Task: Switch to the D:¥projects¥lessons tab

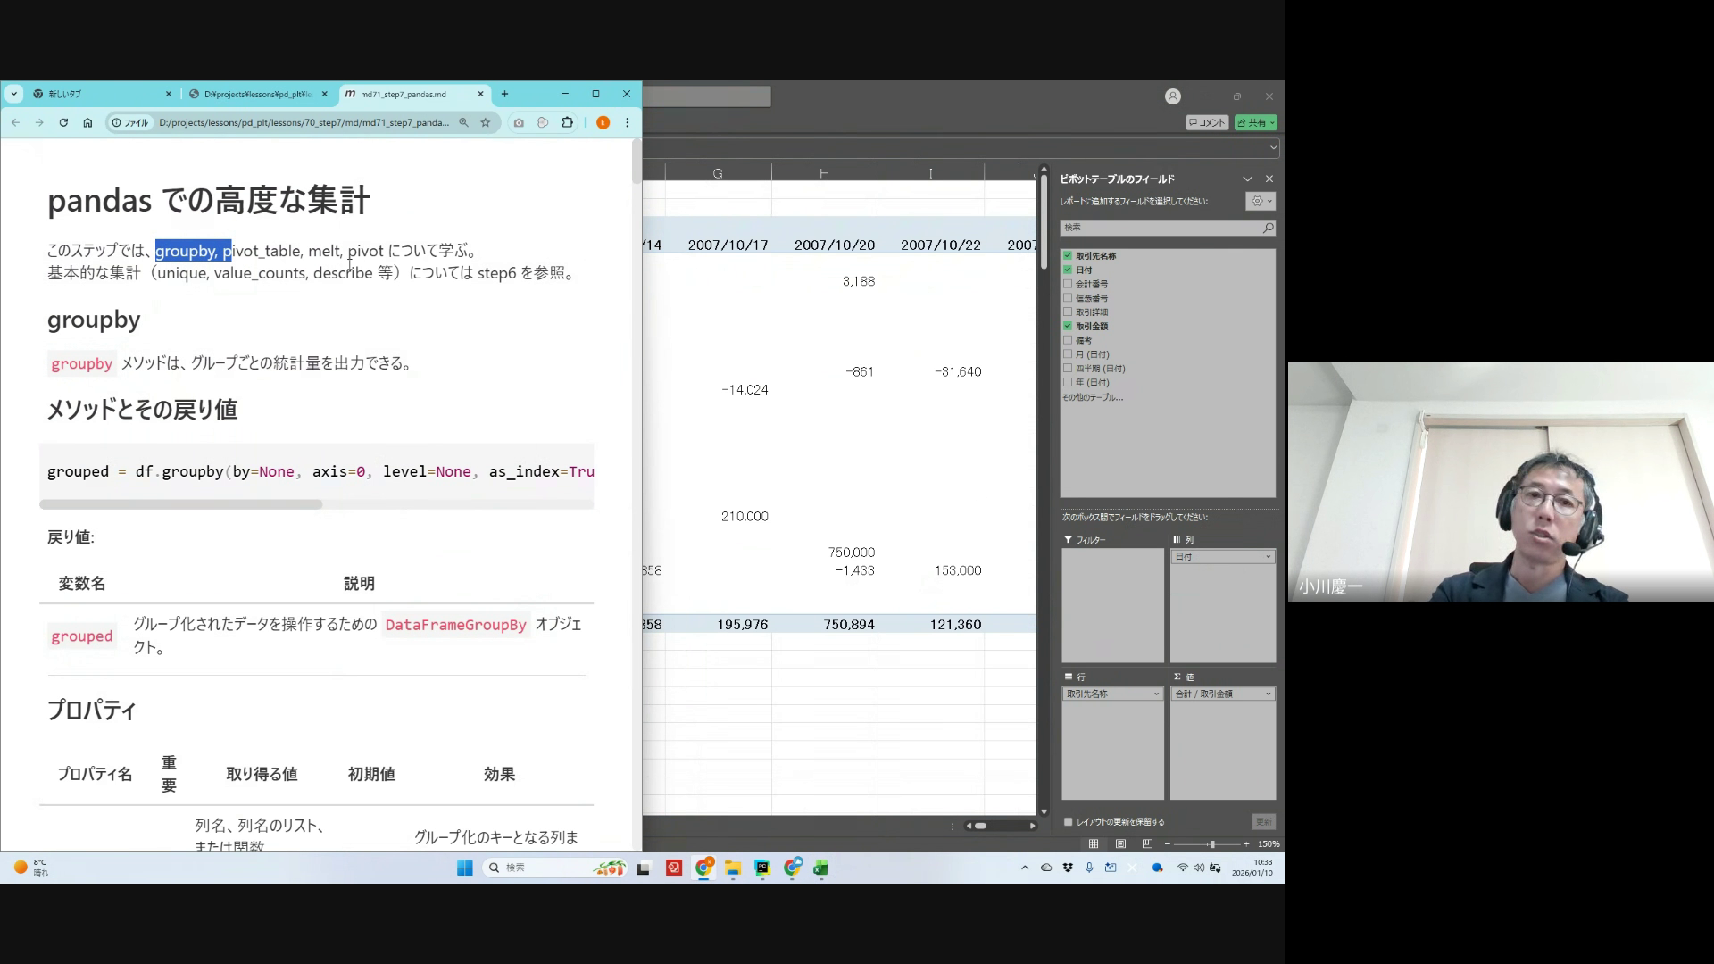Action: click(257, 94)
